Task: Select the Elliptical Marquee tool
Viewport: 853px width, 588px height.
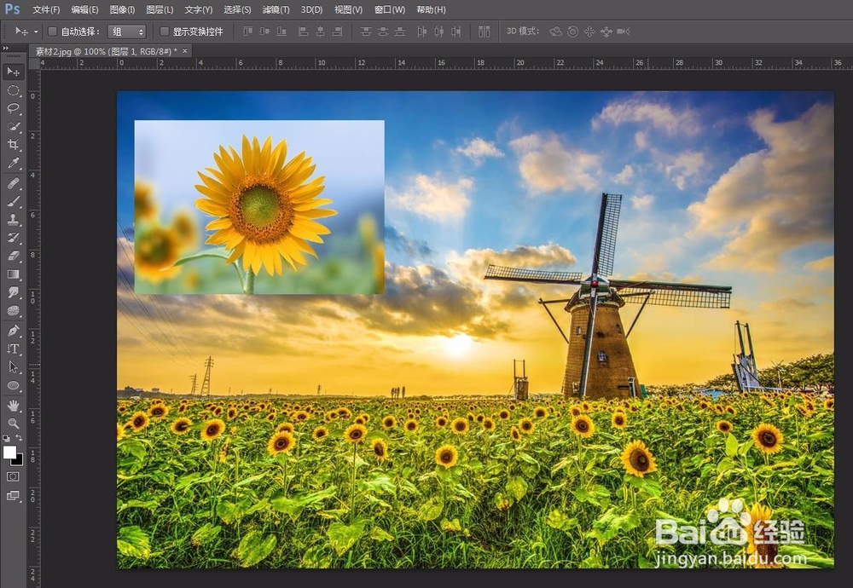Action: tap(13, 90)
